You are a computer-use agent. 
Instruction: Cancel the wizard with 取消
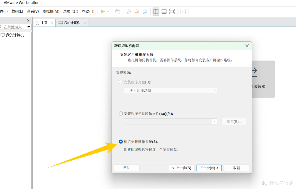tap(237, 168)
